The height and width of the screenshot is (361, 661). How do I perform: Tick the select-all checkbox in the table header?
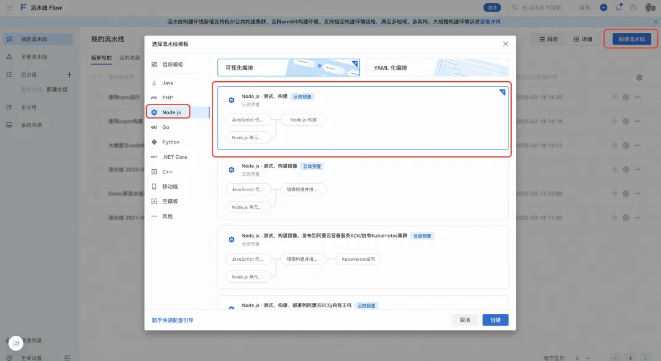pos(97,78)
